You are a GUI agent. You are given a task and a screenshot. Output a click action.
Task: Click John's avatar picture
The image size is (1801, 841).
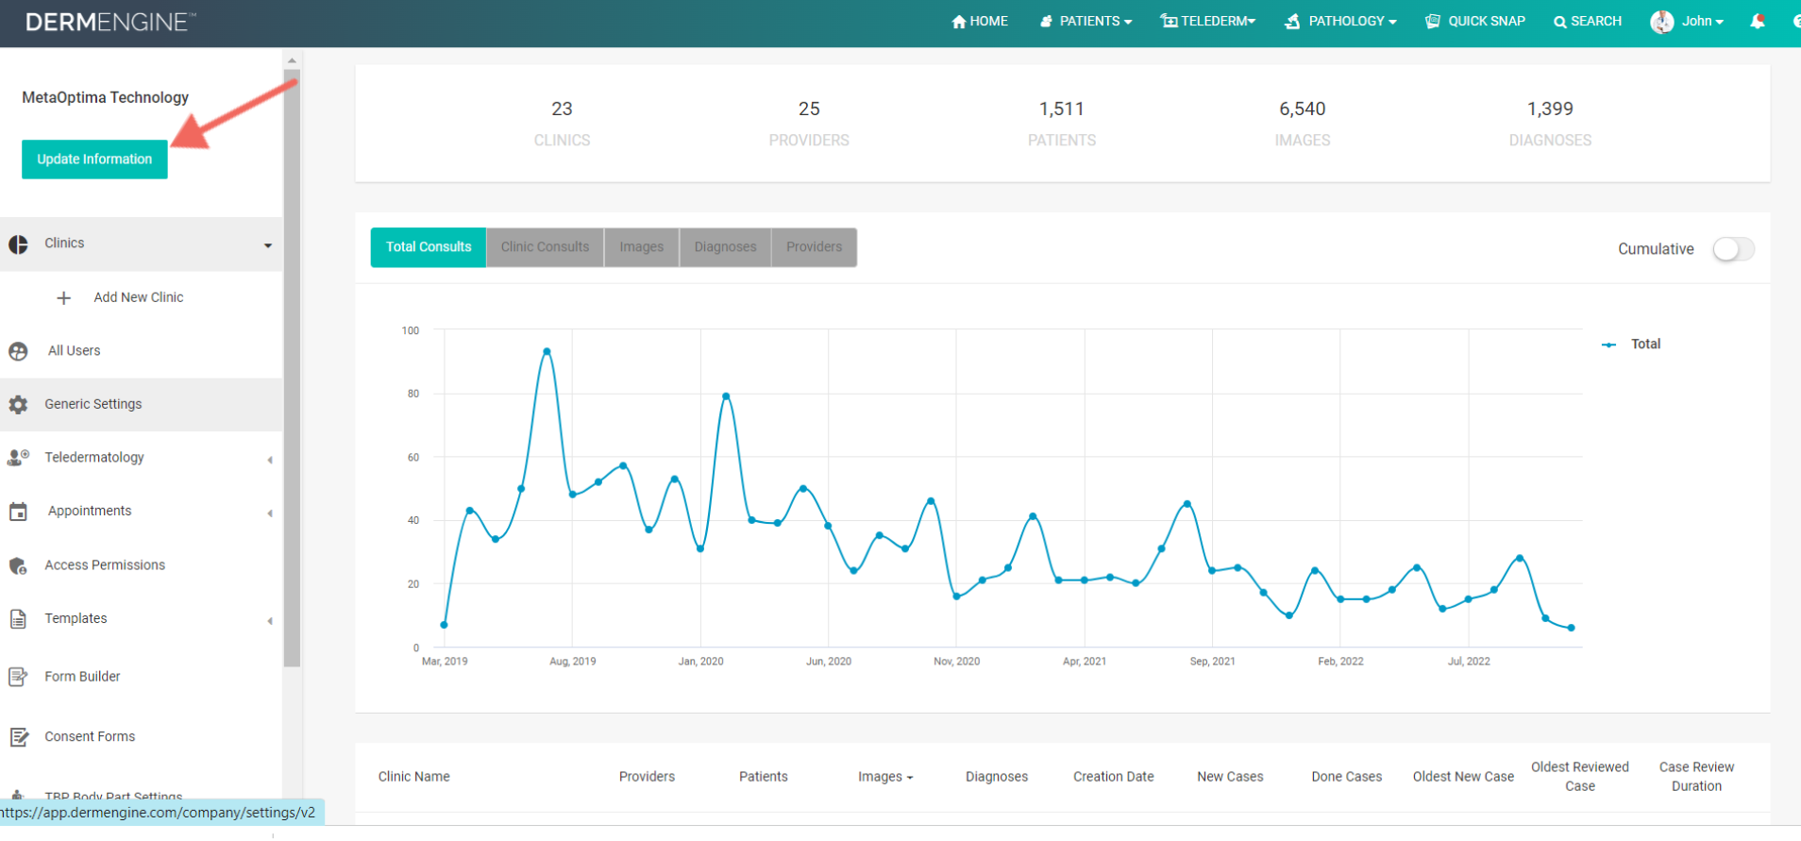coord(1661,22)
